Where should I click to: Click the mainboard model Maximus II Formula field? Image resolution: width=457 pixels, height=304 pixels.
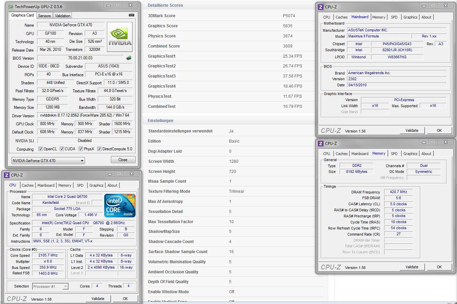[x=379, y=36]
